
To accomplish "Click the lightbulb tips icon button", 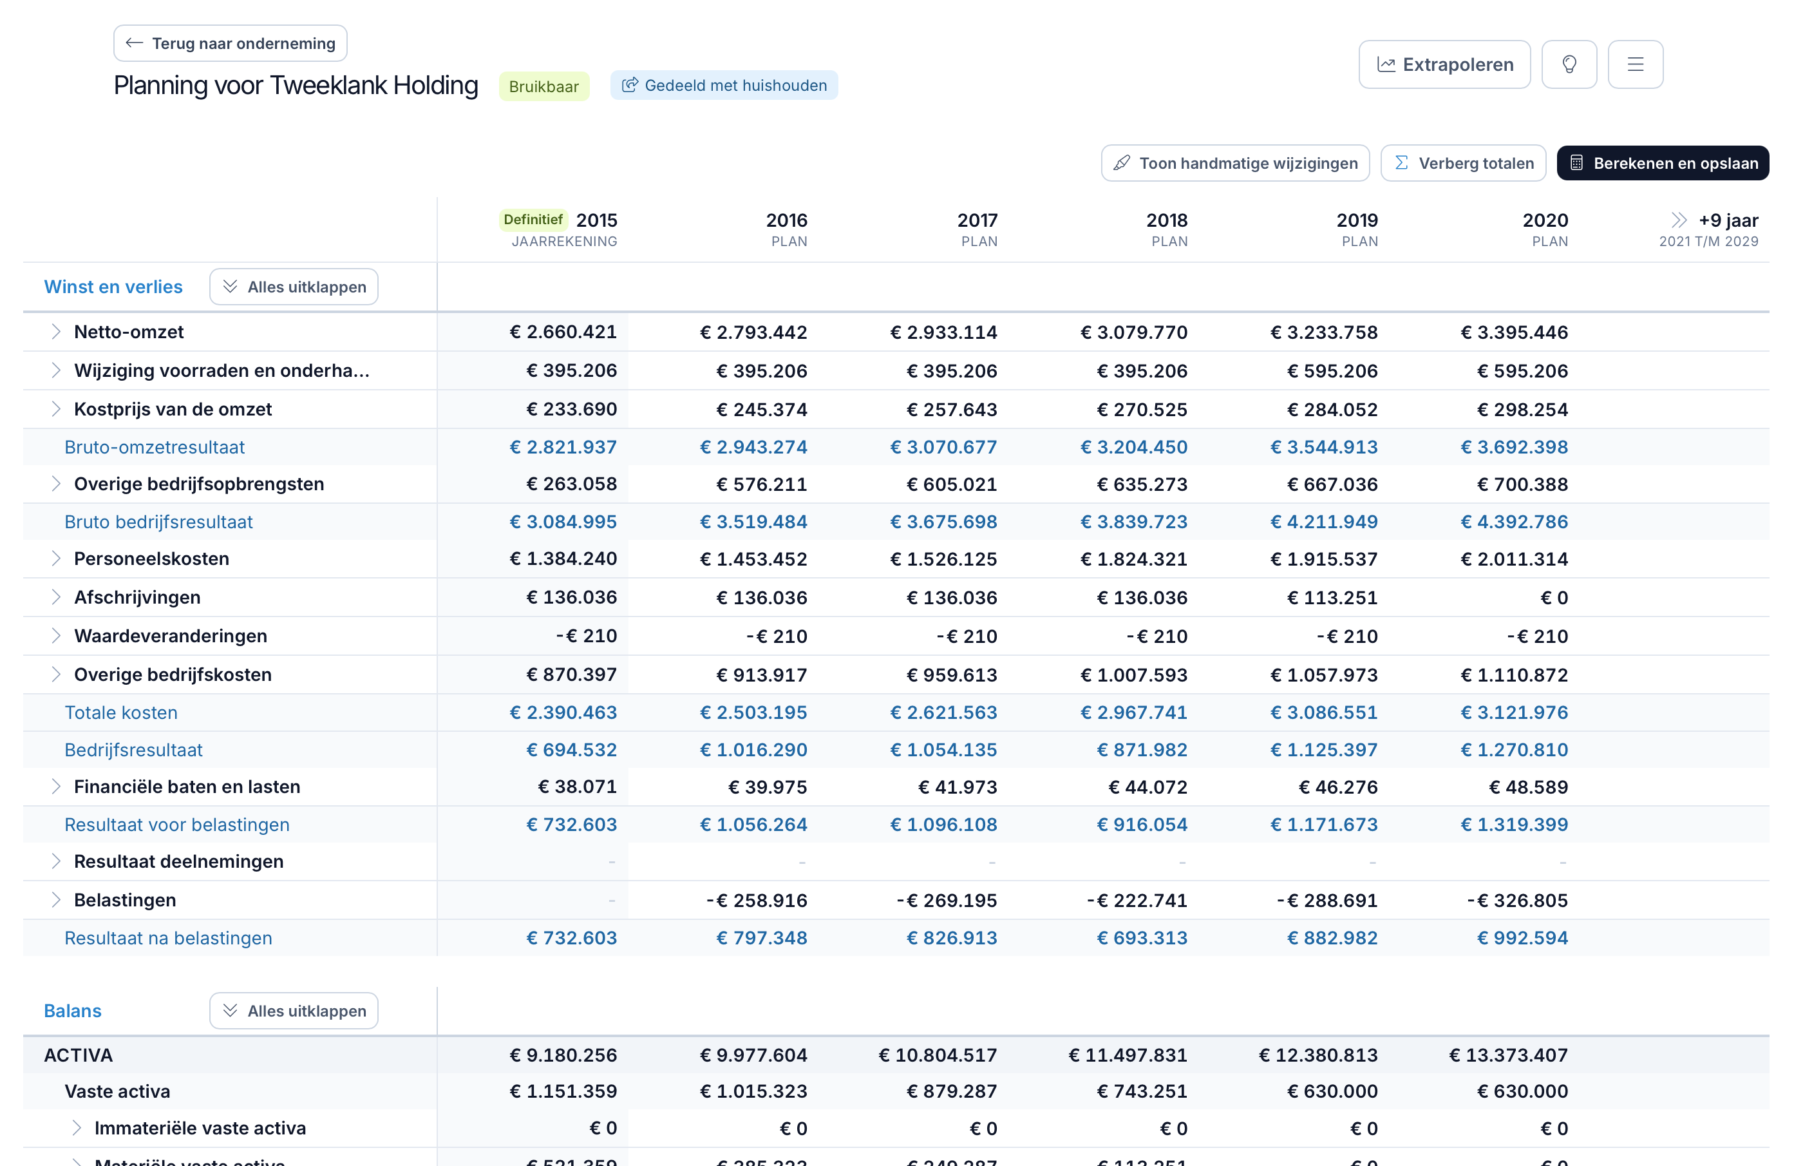I will coord(1569,64).
